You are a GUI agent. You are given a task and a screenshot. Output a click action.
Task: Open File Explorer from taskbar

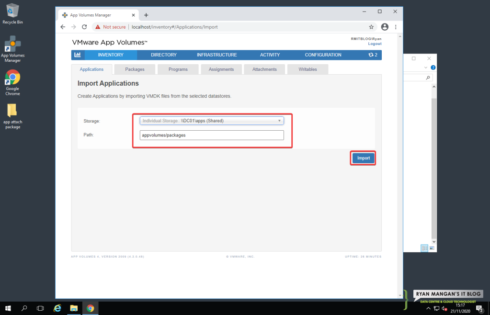(x=74, y=308)
